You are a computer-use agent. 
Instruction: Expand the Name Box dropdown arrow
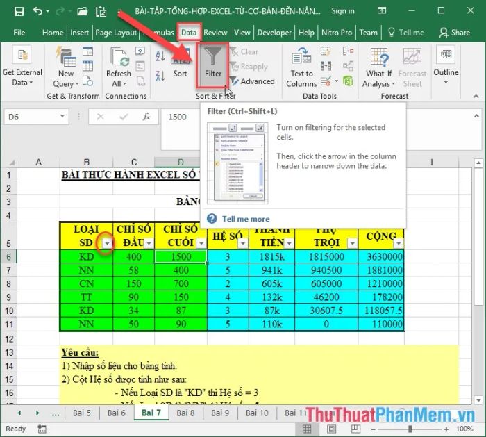62,116
